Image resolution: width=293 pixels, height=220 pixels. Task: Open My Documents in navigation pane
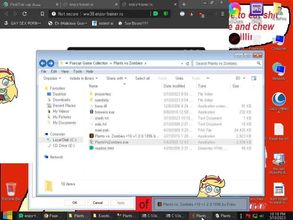tap(64, 123)
